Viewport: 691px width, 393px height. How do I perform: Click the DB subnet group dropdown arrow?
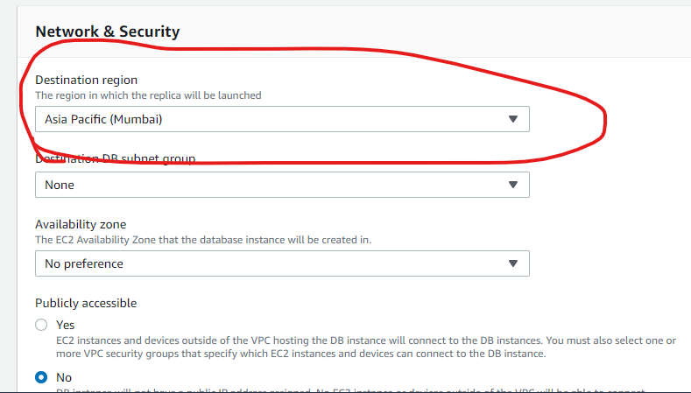click(513, 185)
